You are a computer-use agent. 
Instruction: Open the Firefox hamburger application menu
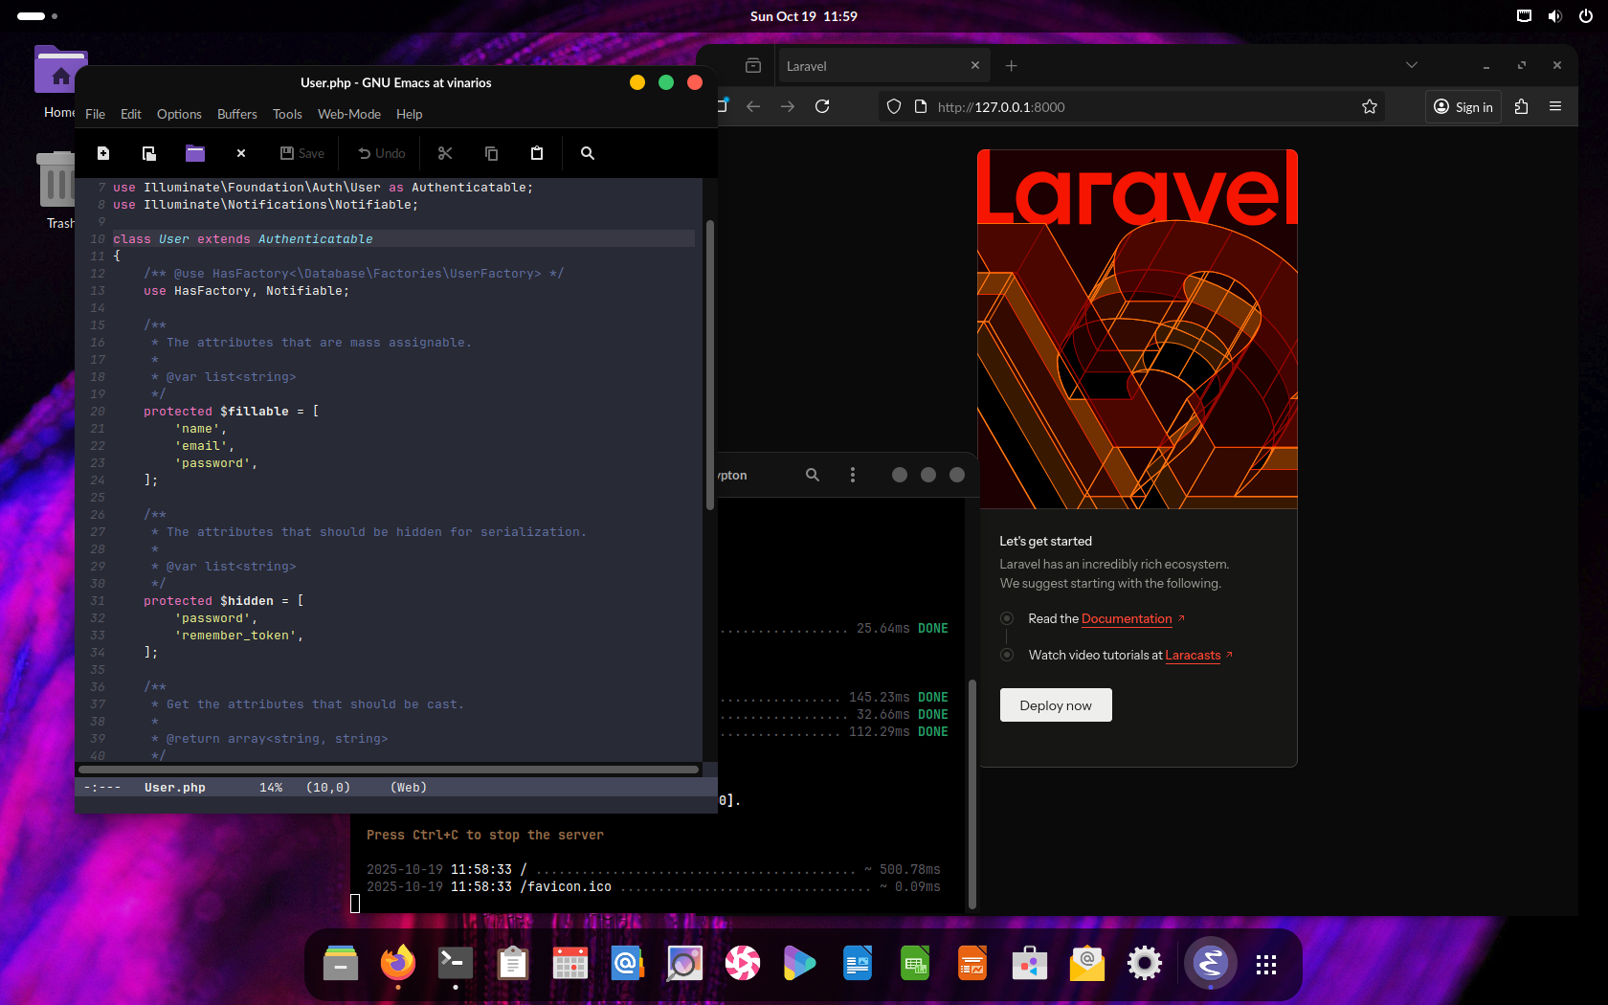(x=1555, y=106)
